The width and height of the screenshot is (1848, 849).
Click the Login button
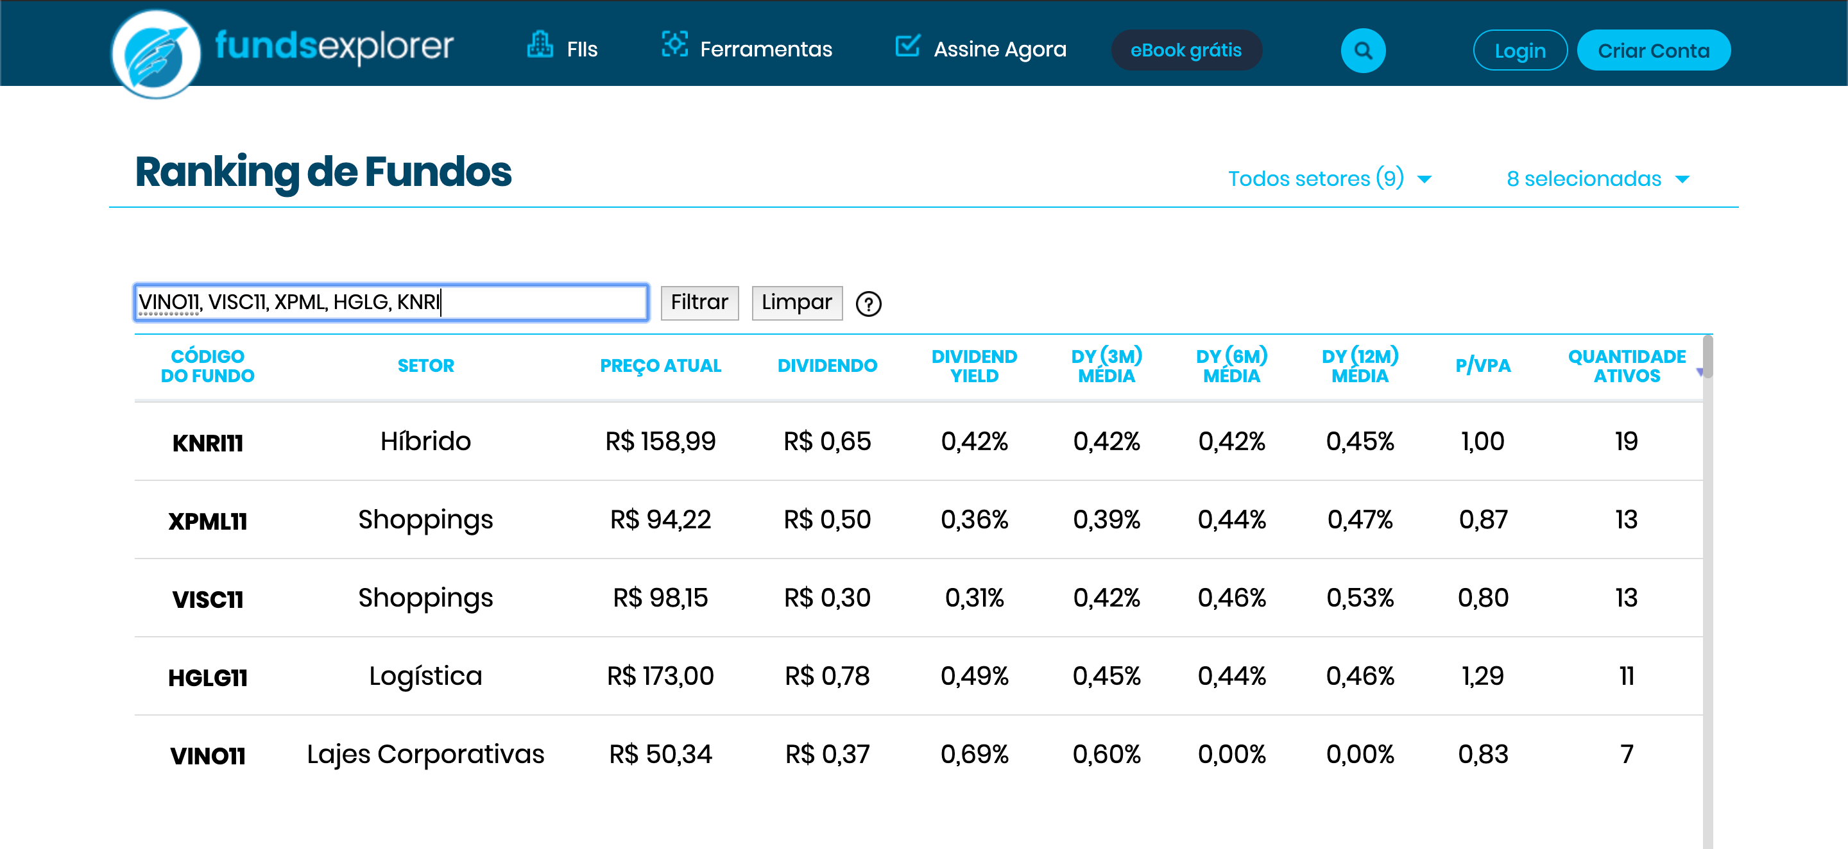(x=1519, y=51)
